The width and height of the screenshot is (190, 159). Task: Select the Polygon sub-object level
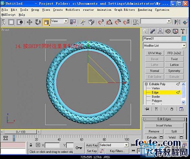coord(157,101)
